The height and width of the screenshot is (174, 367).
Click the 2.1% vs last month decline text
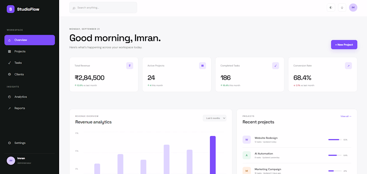click(x=304, y=85)
